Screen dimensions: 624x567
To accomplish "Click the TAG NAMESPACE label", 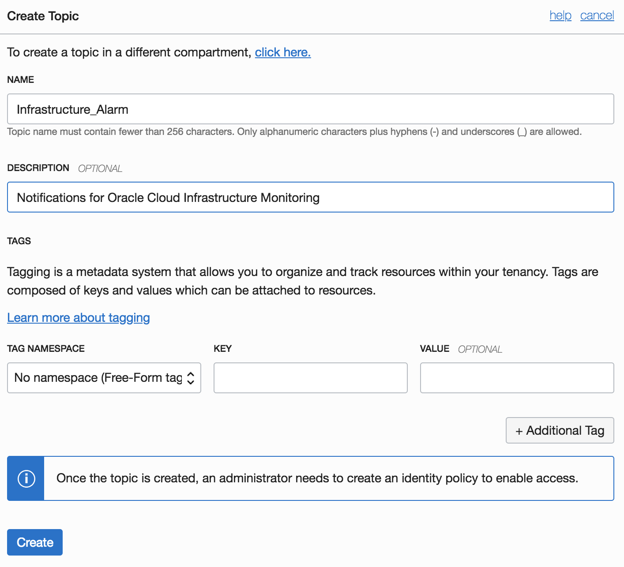I will point(46,349).
